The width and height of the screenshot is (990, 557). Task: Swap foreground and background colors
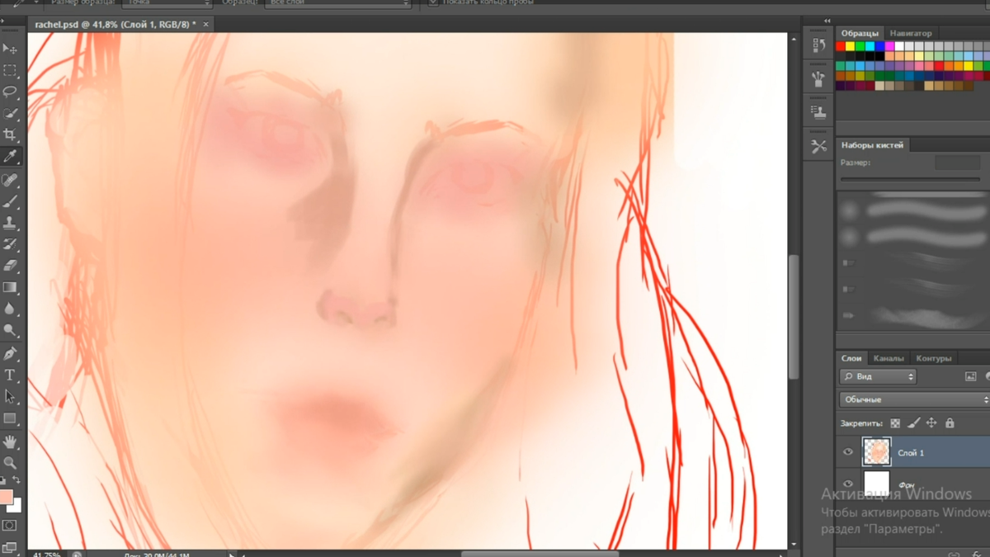pos(16,479)
